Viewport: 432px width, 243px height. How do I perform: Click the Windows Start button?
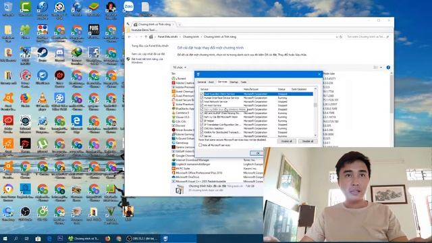pos(5,238)
